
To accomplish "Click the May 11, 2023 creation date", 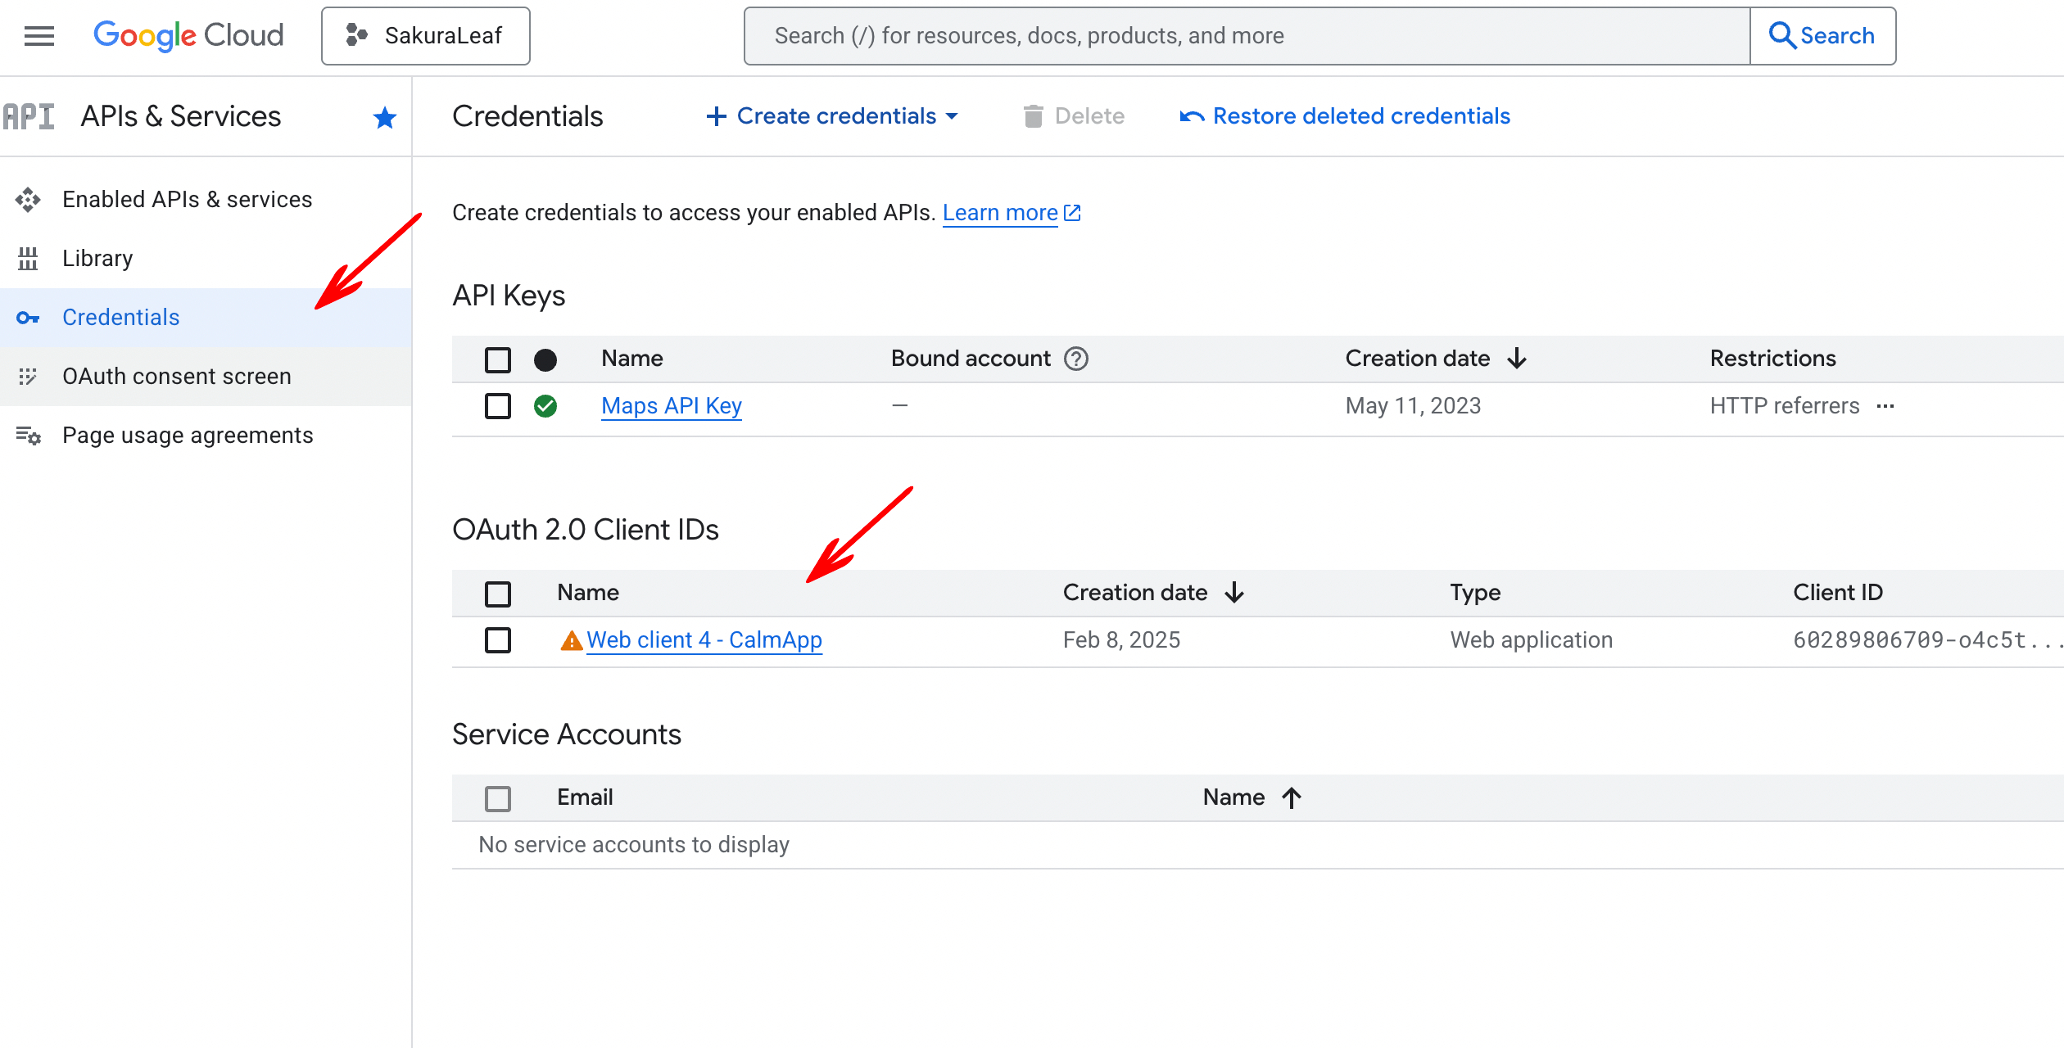I will [1413, 406].
